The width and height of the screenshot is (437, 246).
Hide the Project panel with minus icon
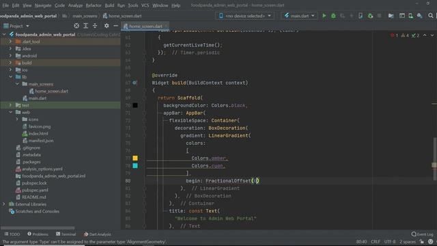point(115,26)
